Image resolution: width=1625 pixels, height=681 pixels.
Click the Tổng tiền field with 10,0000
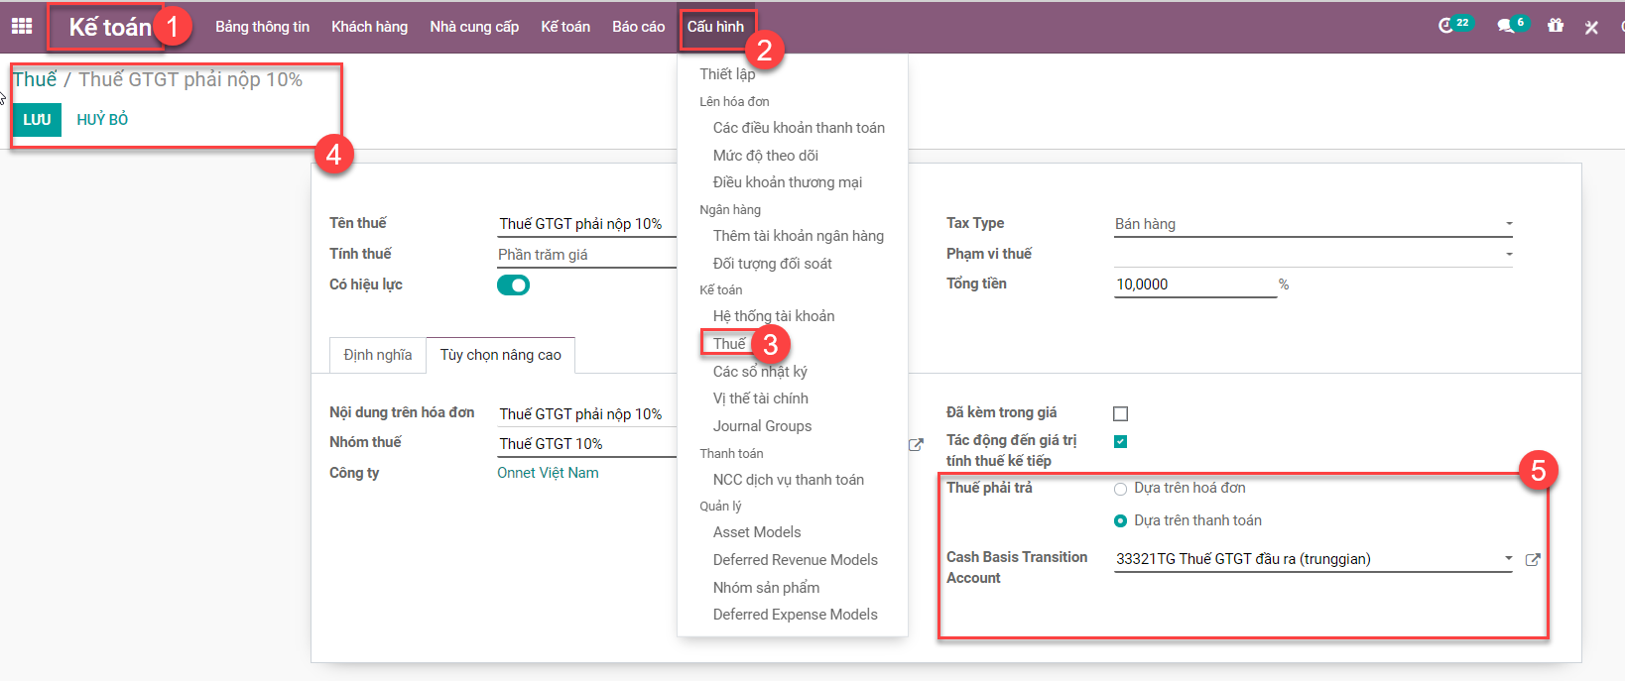click(1194, 284)
